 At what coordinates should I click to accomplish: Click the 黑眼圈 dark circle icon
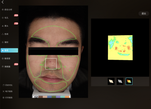point(3,67)
